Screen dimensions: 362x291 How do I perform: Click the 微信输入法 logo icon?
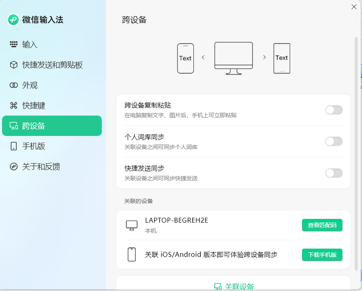pyautogui.click(x=13, y=20)
